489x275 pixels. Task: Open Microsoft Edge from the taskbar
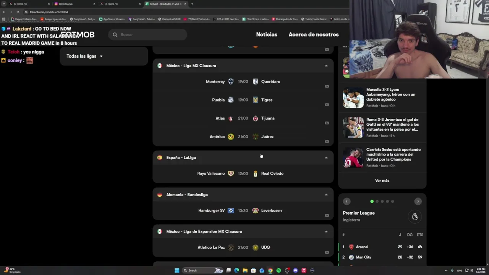[x=236, y=270]
